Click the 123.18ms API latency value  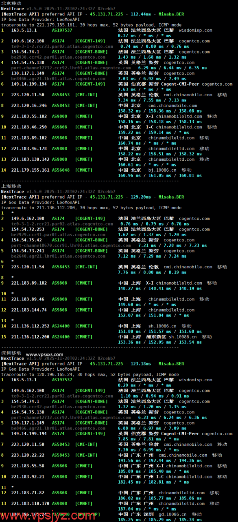pyautogui.click(x=142, y=364)
